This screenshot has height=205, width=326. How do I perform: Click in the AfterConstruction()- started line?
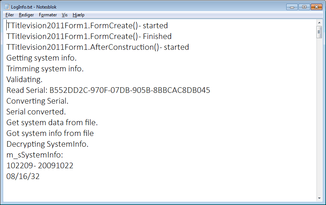pyautogui.click(x=98, y=47)
